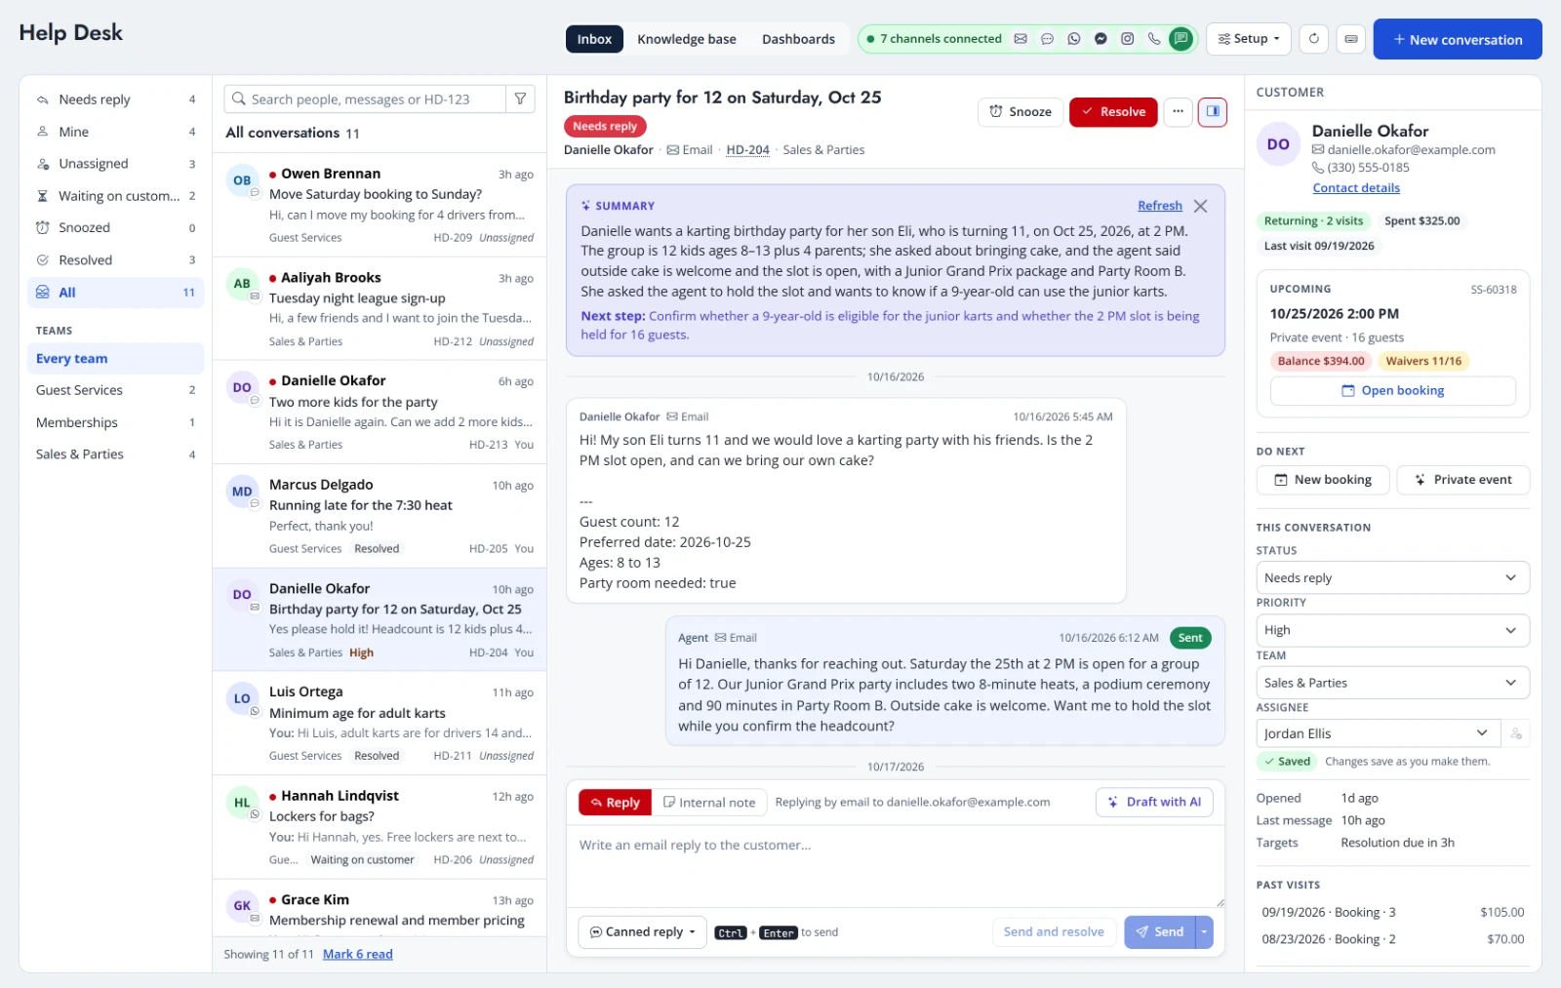Open the green live chat channel icon
1561x988 pixels.
click(x=1181, y=39)
